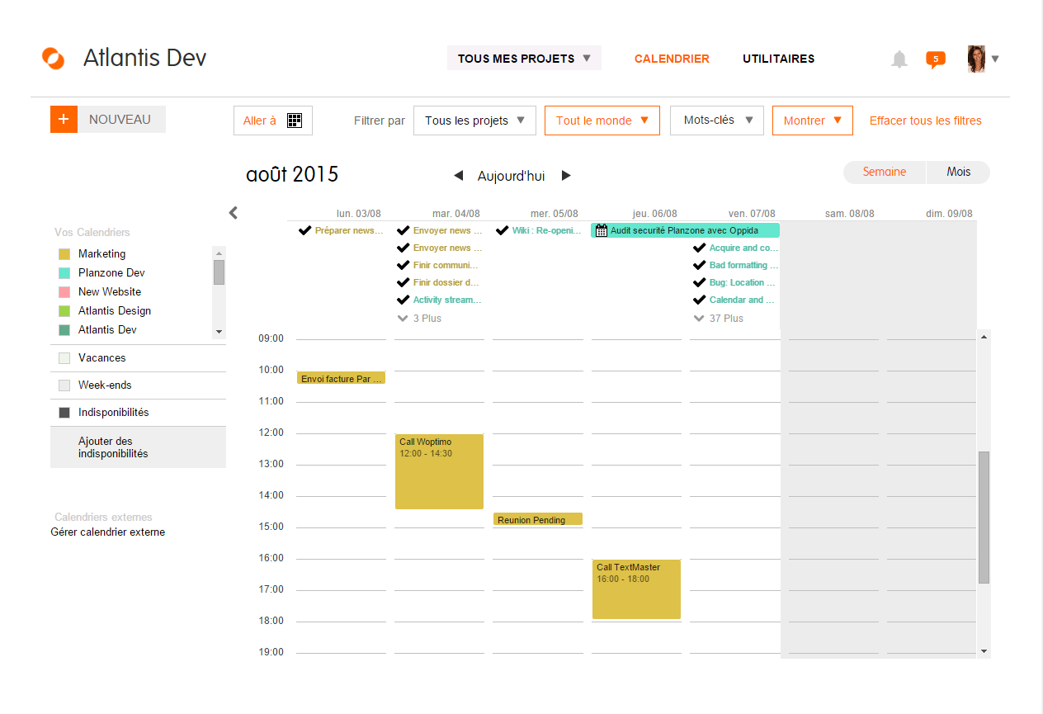Click the calendar list scrollbar thumb
This screenshot has width=1043, height=714.
[219, 272]
